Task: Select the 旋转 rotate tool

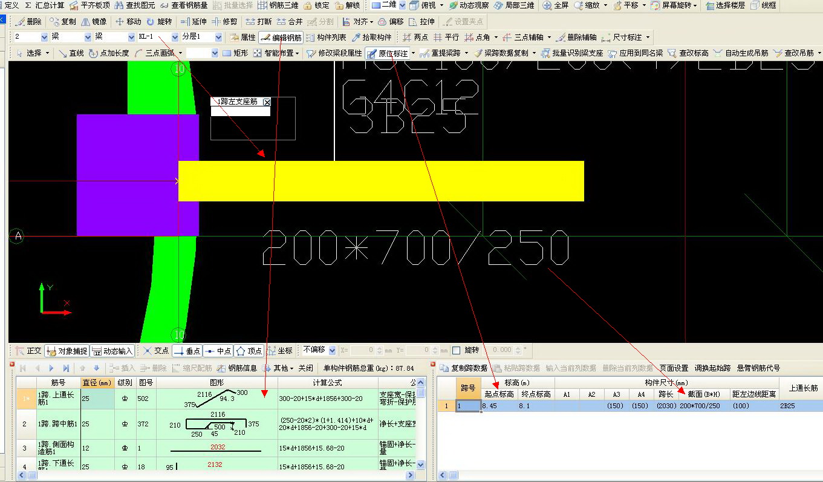Action: 159,21
